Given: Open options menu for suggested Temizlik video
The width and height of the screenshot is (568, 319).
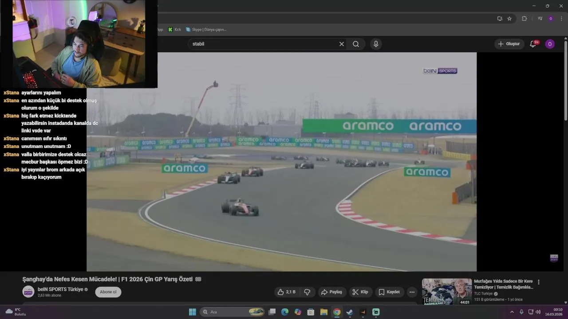Looking at the screenshot, I should (539, 282).
